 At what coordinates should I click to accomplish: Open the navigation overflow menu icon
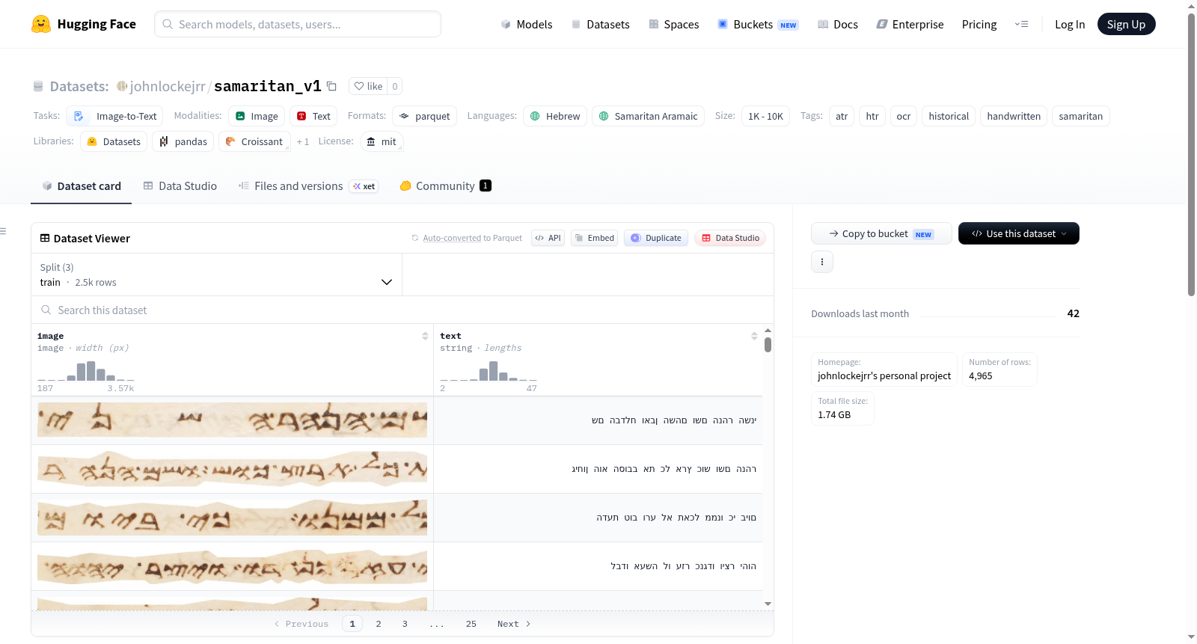[1021, 24]
